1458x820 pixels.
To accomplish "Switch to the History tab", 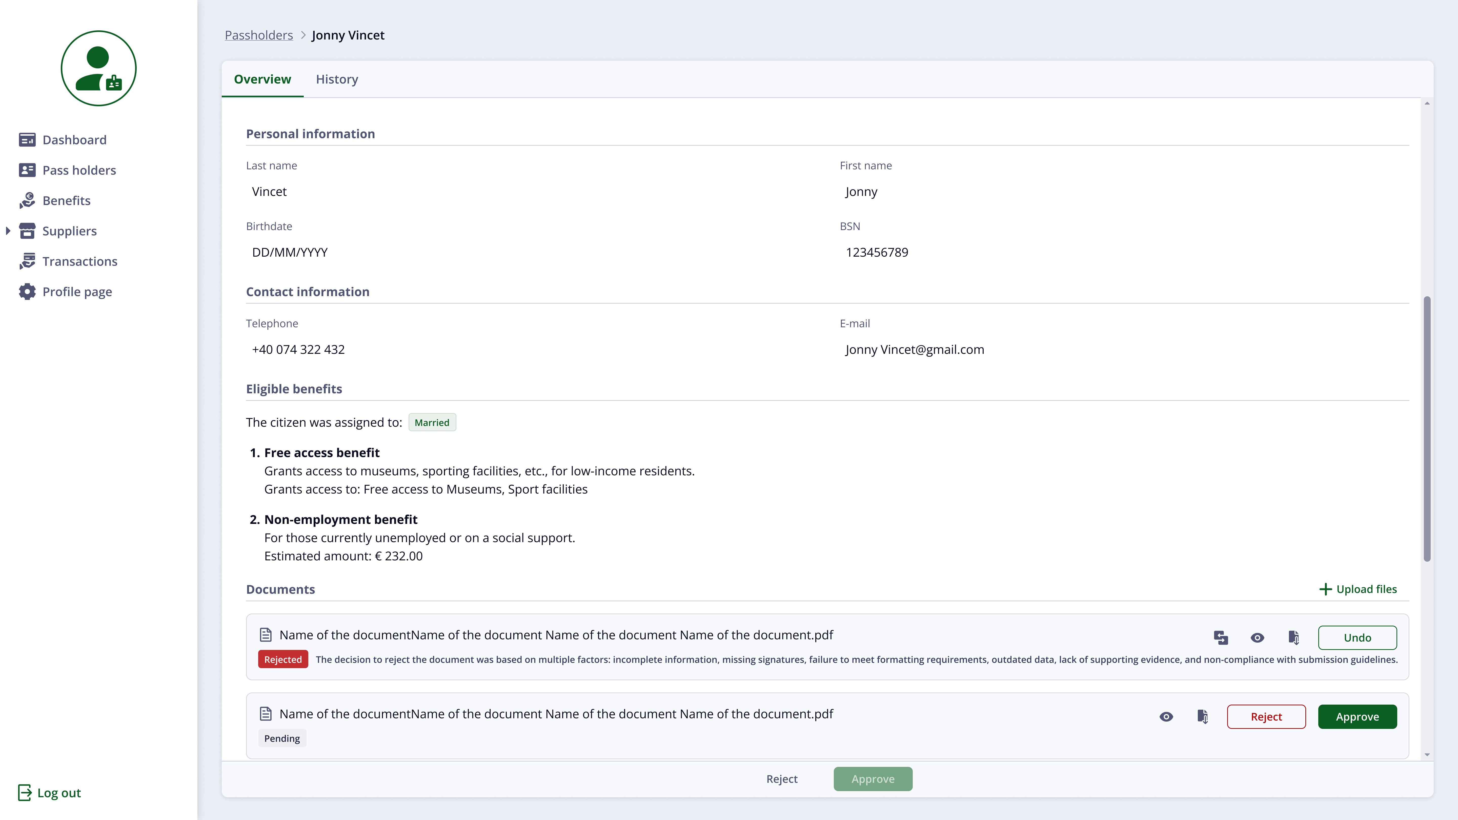I will [337, 79].
